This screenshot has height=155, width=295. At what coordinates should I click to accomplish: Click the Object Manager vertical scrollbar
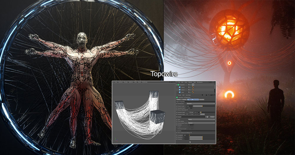point(215,89)
